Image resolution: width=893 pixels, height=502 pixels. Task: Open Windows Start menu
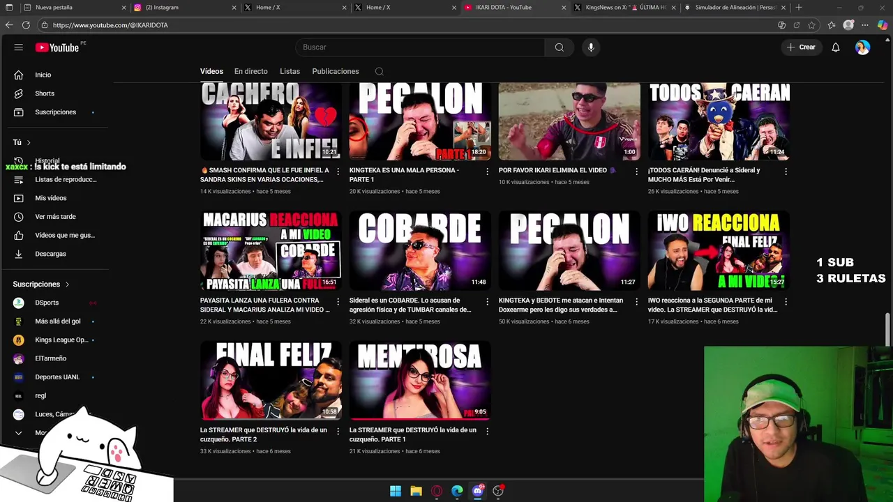pos(396,491)
